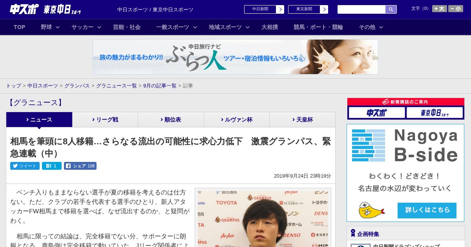Open 地域スポーツ navigation menu
Viewport: 471px width, 247px height.
(225, 27)
